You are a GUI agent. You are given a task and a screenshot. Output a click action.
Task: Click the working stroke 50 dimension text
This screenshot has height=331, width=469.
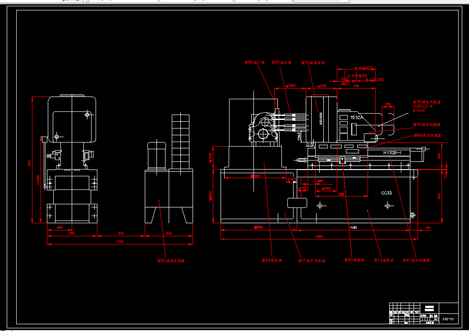click(x=357, y=76)
